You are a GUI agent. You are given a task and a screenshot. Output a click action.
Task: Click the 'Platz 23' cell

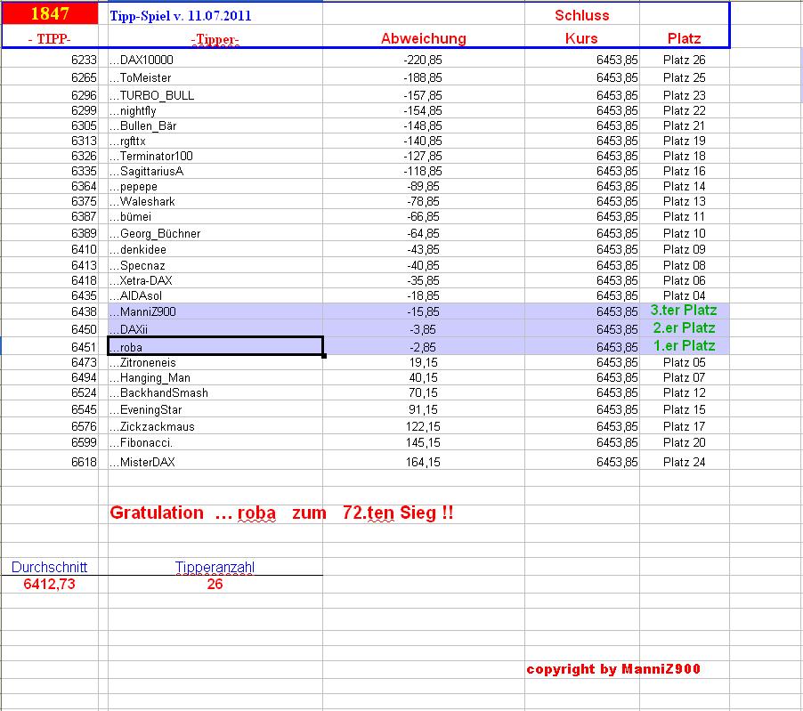tap(685, 95)
